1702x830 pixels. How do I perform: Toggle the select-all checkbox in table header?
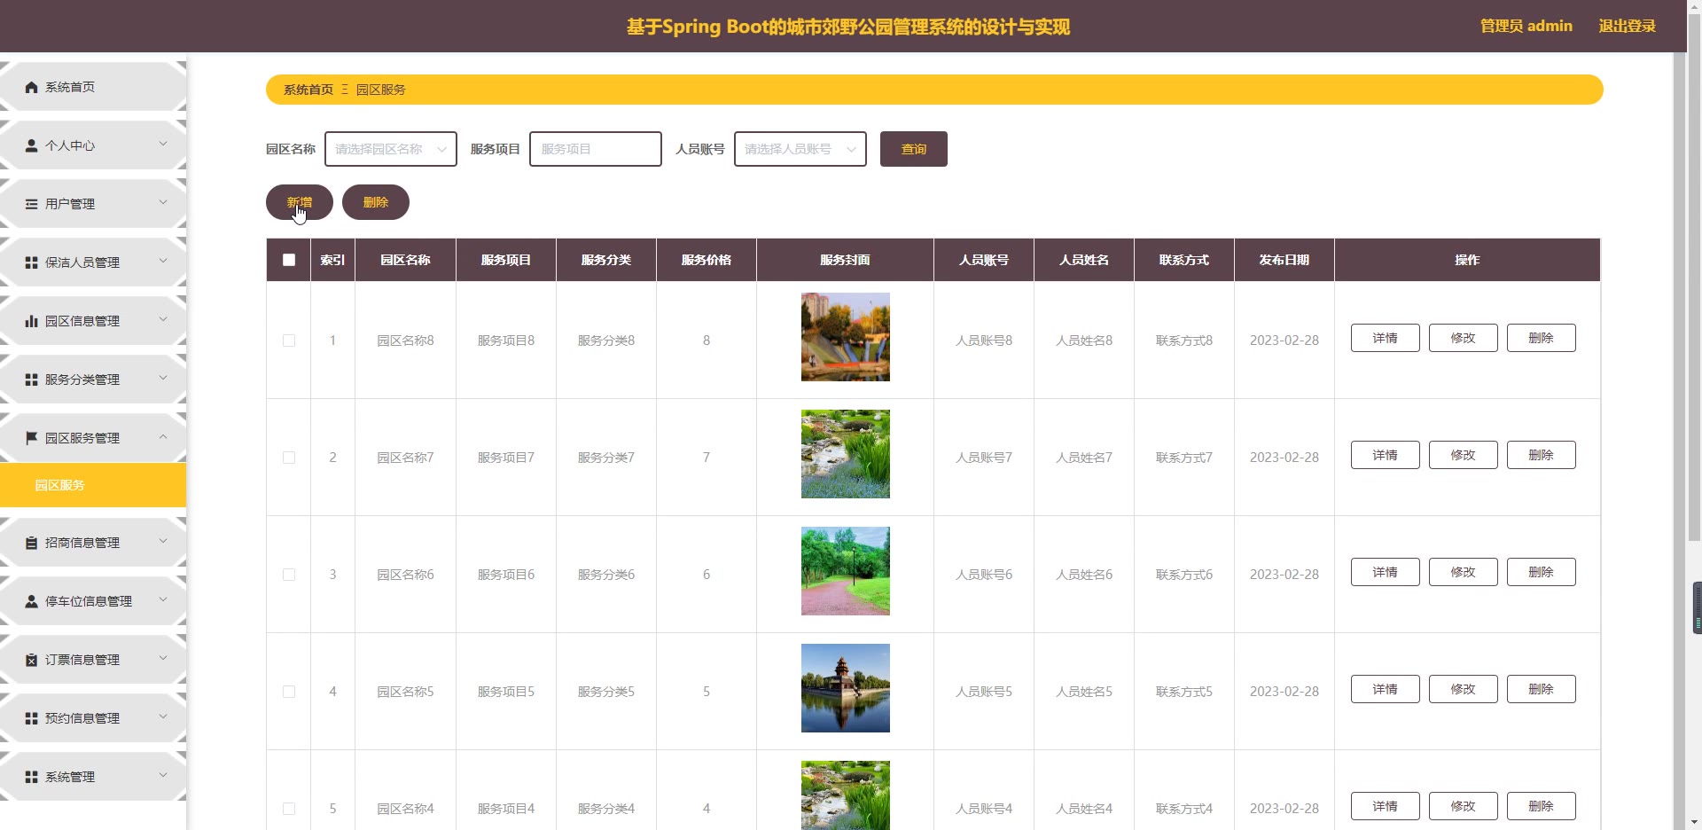click(x=289, y=260)
